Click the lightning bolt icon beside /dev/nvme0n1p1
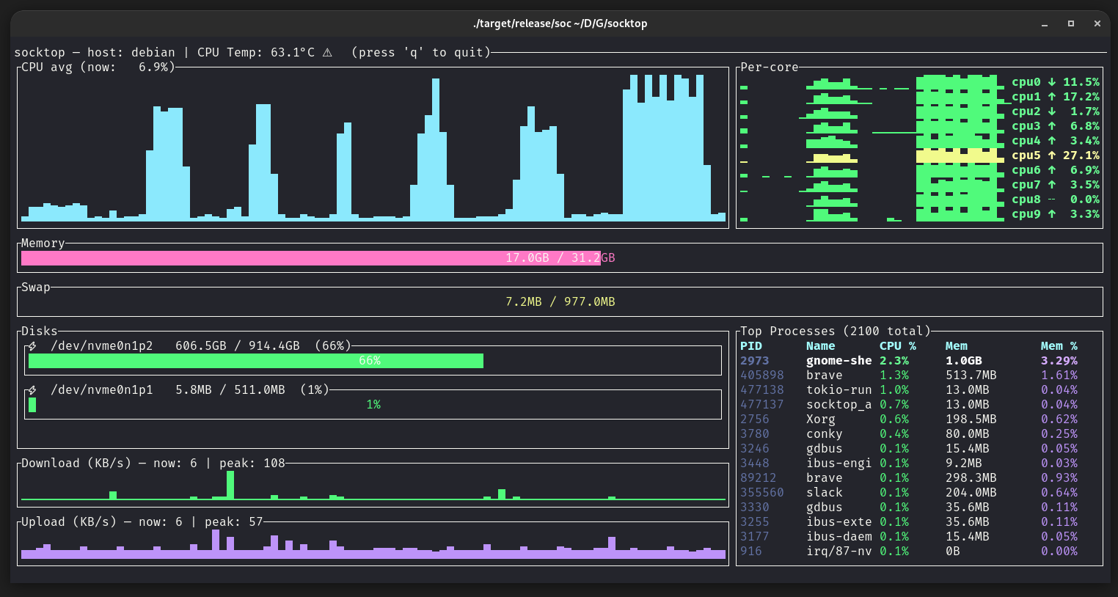Screen dimensions: 1118x597 [33, 389]
